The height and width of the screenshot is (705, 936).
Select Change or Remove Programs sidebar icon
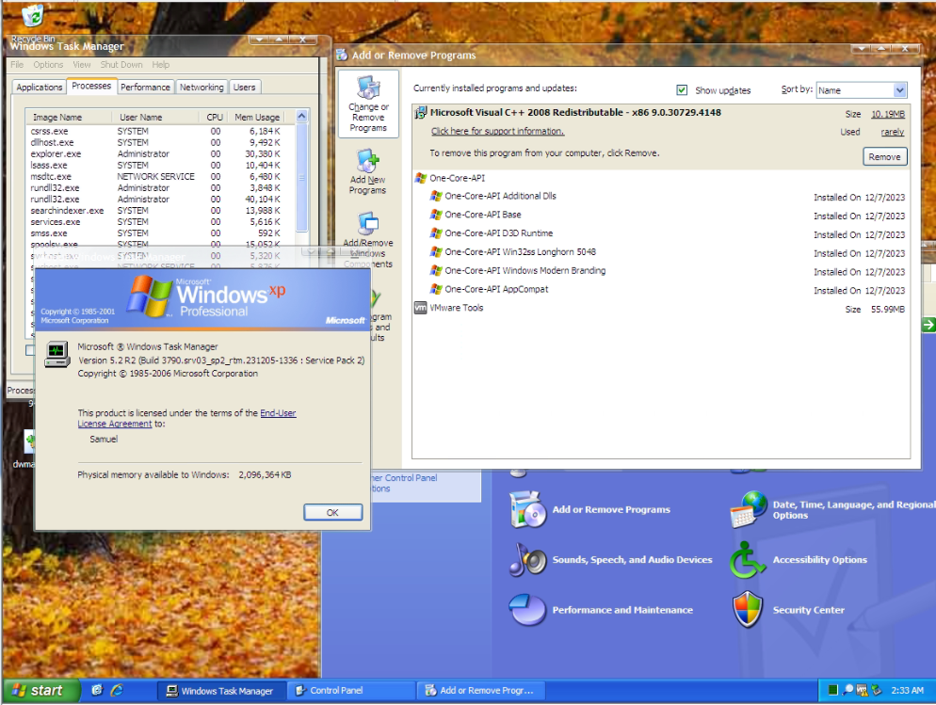[x=368, y=104]
